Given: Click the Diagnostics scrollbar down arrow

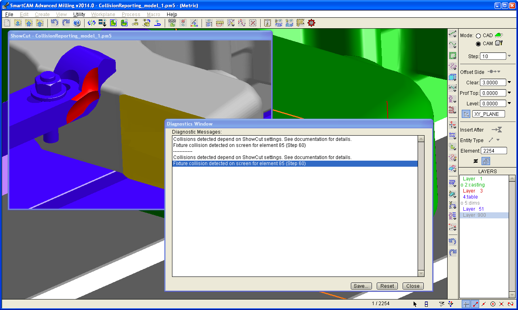Looking at the screenshot, I should point(421,273).
